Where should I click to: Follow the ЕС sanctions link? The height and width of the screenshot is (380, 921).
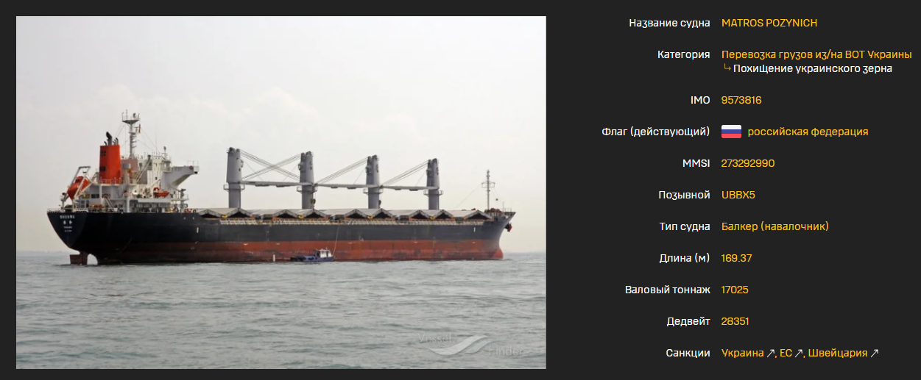[x=786, y=354]
